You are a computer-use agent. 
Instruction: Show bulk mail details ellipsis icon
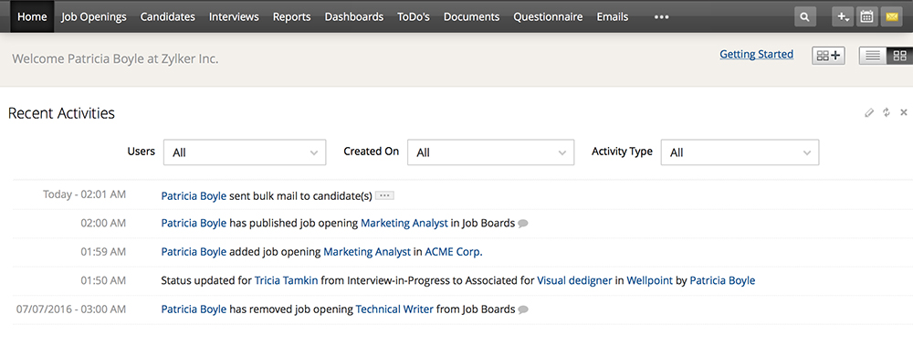384,195
